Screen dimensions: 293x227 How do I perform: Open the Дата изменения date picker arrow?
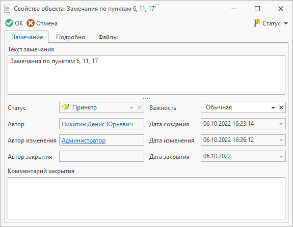point(281,140)
